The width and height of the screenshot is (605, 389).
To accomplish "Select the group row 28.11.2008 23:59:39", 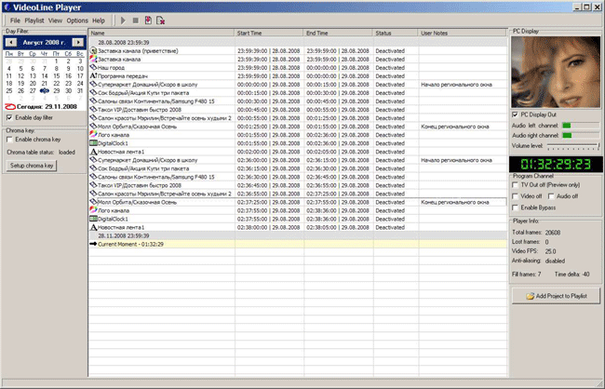I will click(298, 235).
